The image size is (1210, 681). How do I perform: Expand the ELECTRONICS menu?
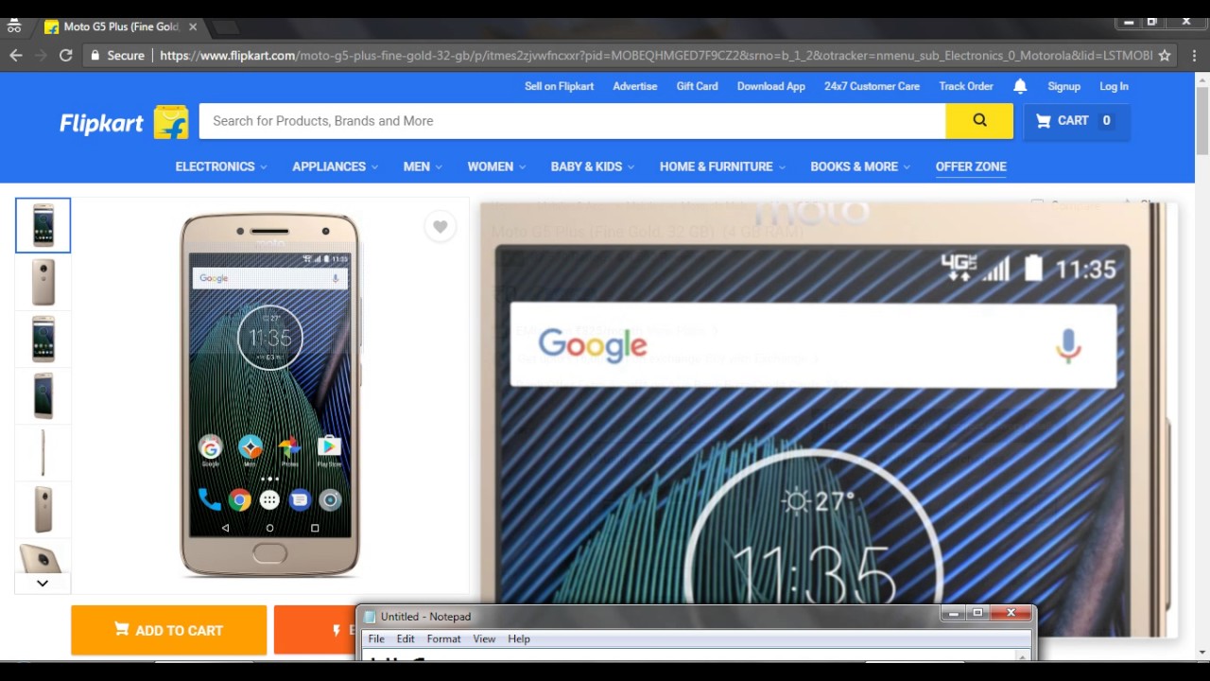221,166
